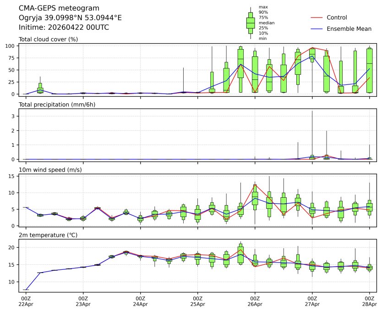382x312 pixels.
Task: Click the Initime 20260422 00UTC text
Action: [64, 28]
